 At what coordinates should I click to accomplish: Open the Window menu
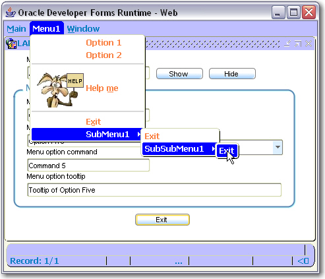tap(83, 29)
